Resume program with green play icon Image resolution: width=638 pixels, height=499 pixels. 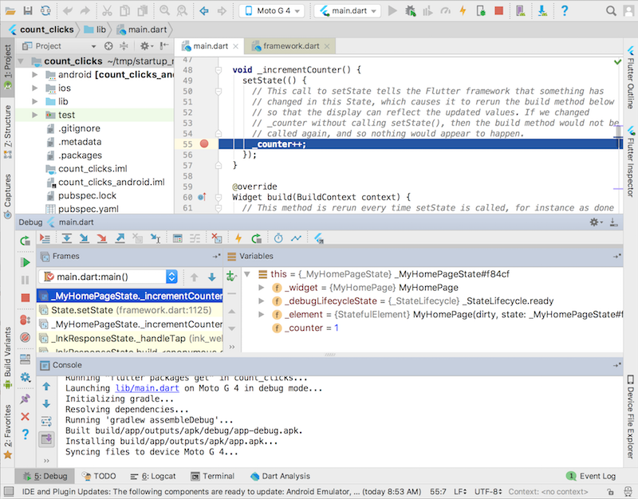click(x=26, y=262)
